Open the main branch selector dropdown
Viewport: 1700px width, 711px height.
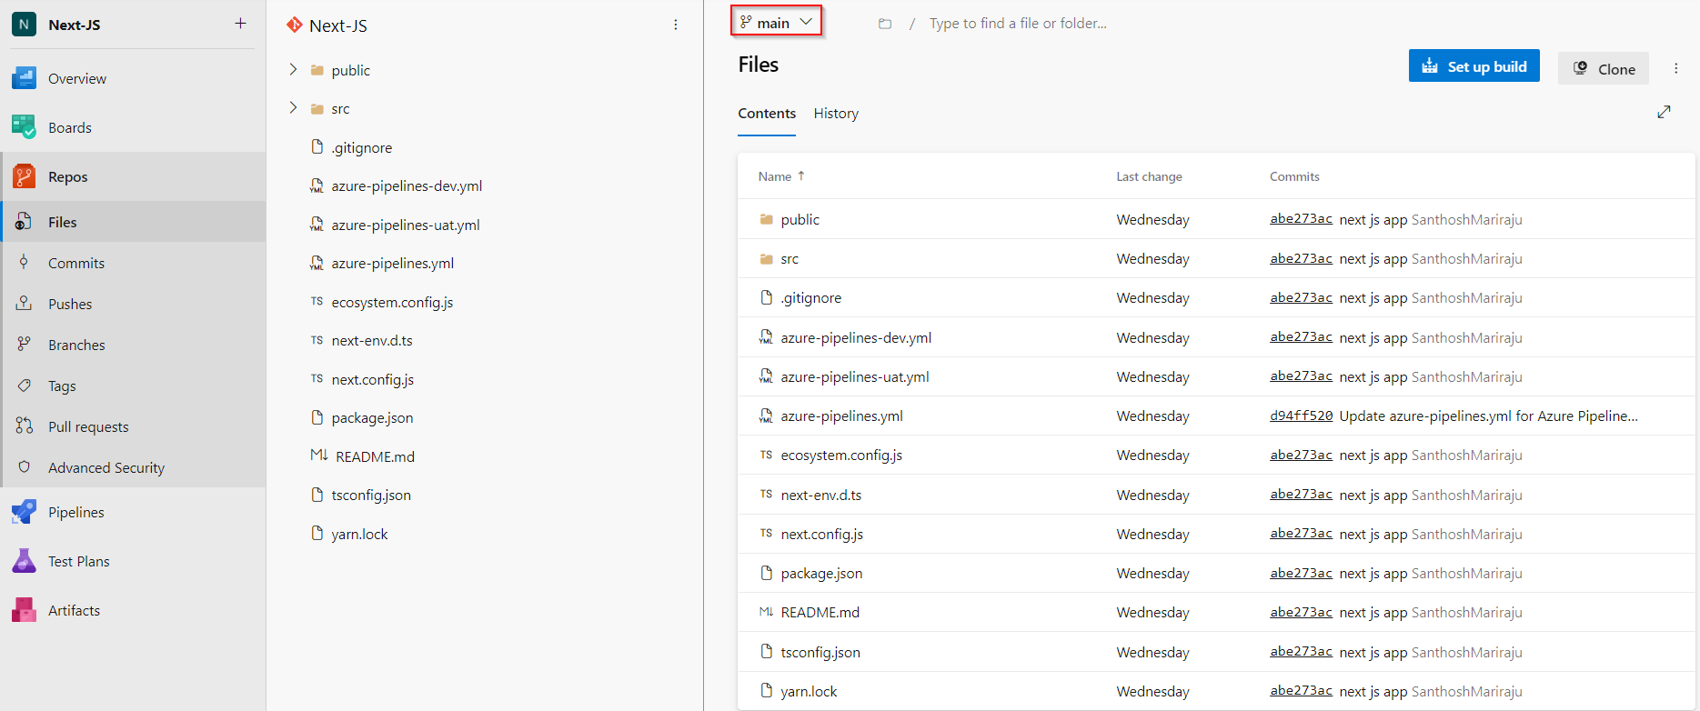[x=776, y=22]
